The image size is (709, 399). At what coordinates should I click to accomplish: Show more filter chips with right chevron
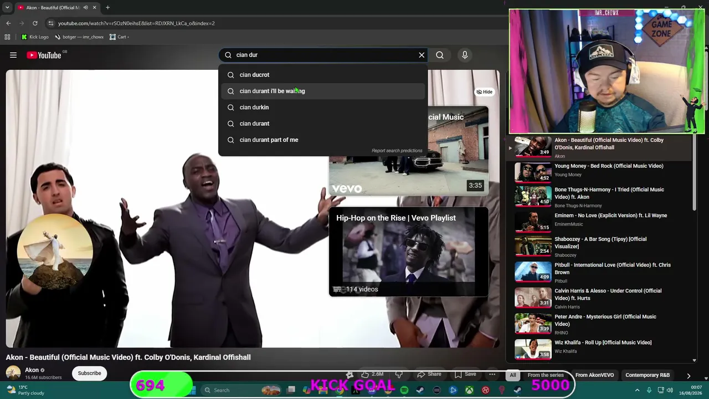click(x=689, y=375)
